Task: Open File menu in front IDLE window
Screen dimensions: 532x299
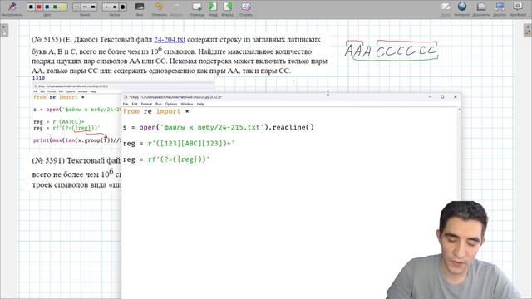Action: (126, 104)
